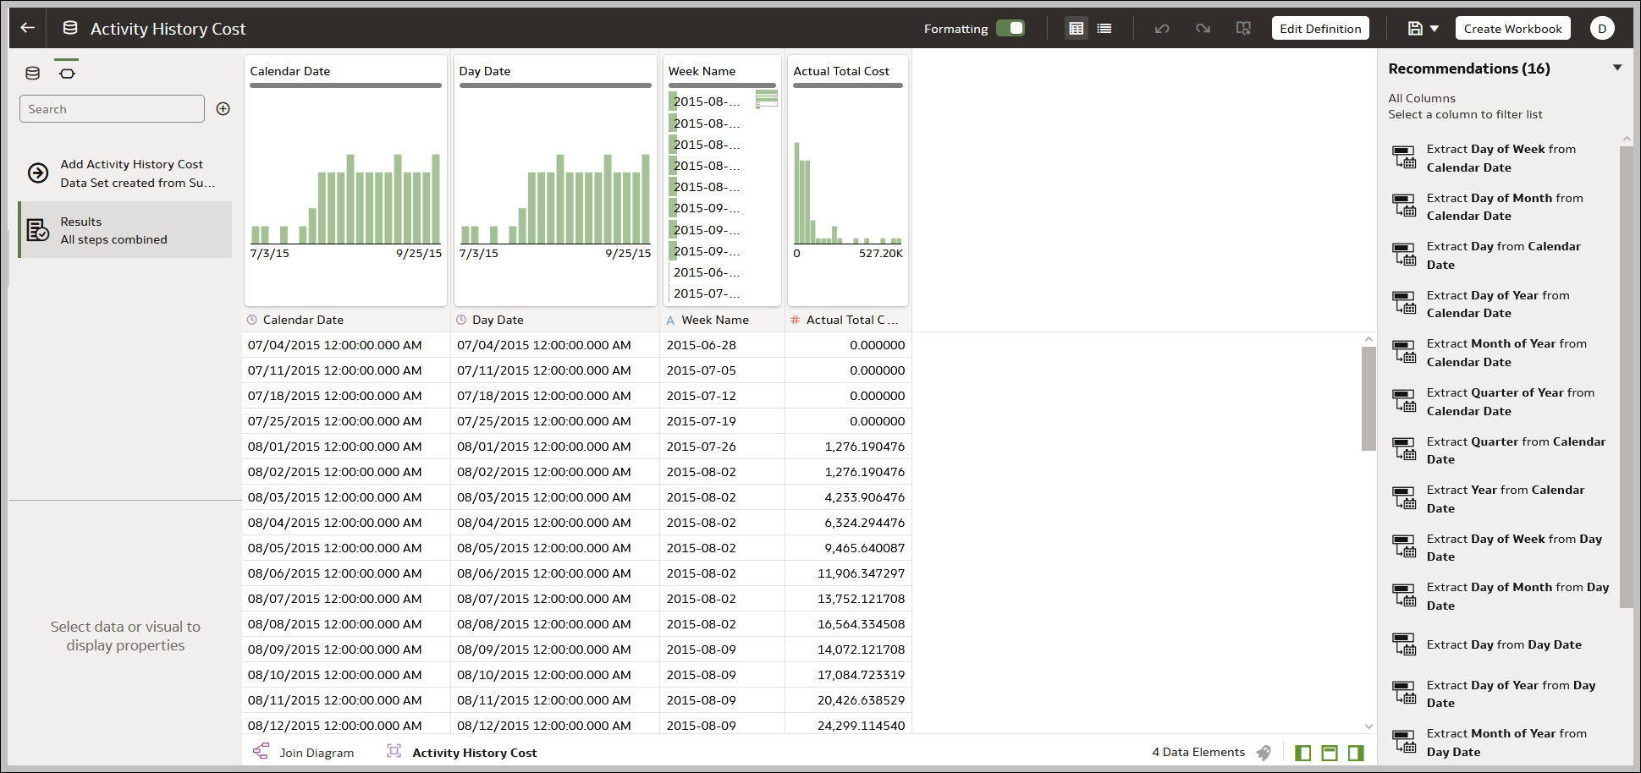Click the 4 Data Elements status text
Viewport: 1641px width, 773px height.
[x=1198, y=752]
